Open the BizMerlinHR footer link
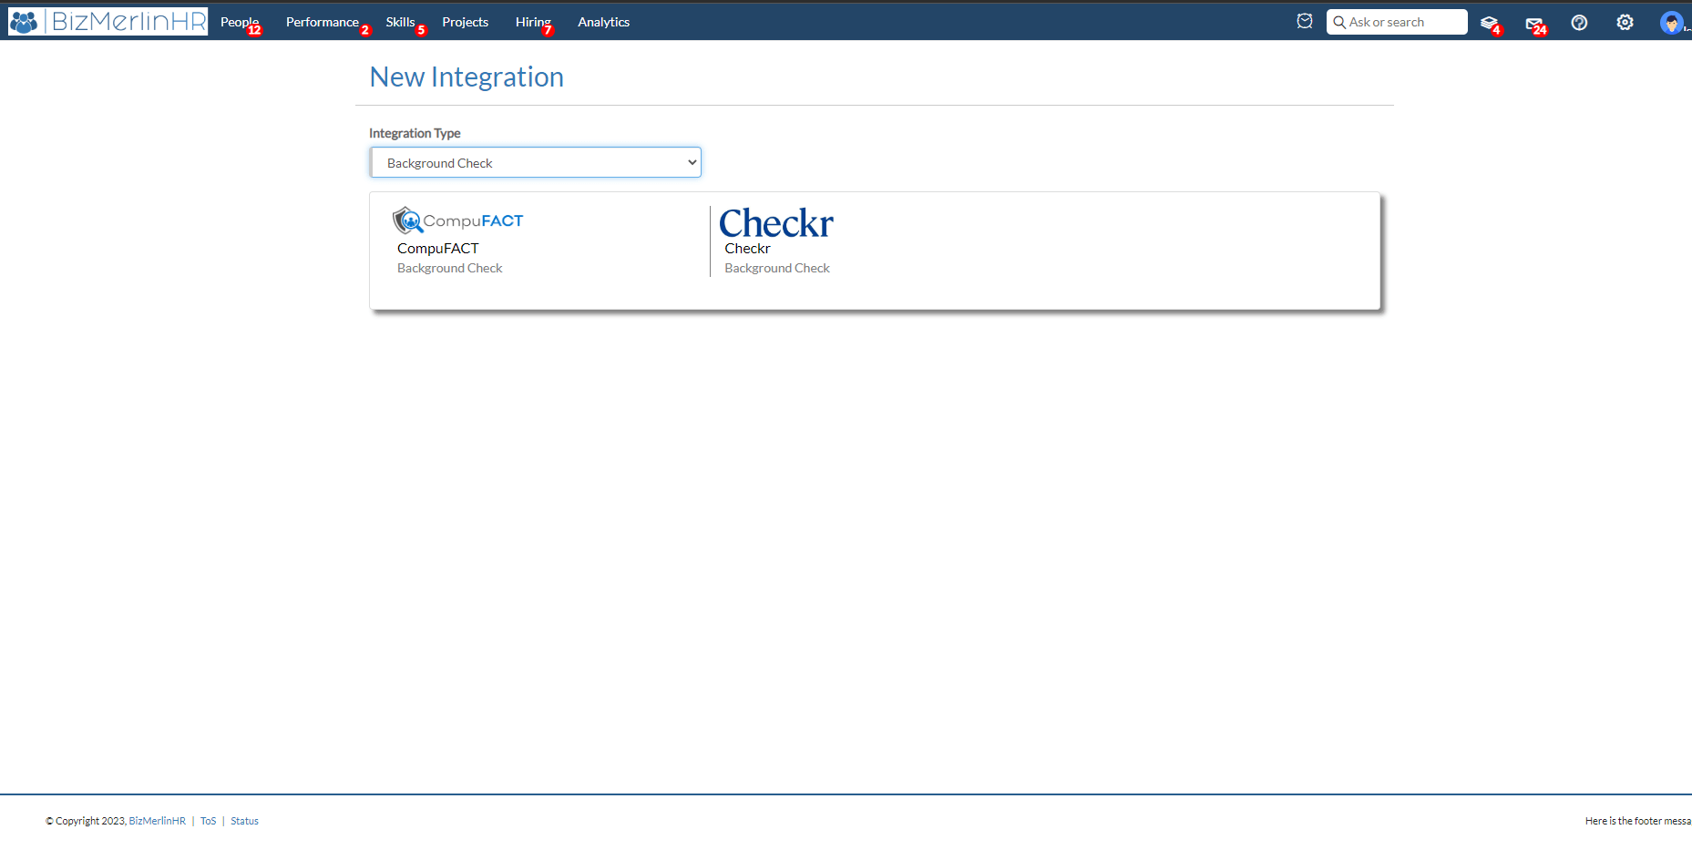The height and width of the screenshot is (850, 1692). coord(158,821)
